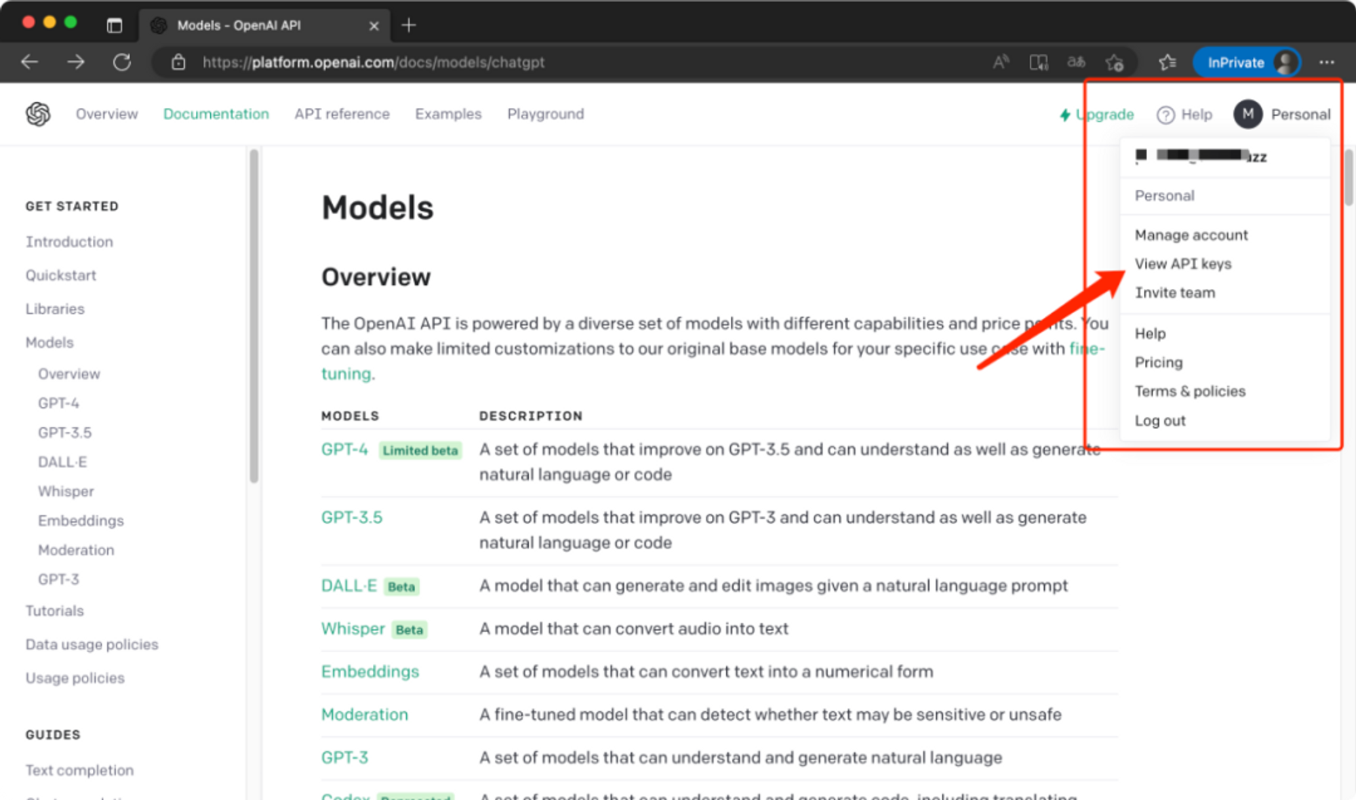This screenshot has height=800, width=1356.
Task: Open the tab actions menu icon
Action: click(115, 26)
